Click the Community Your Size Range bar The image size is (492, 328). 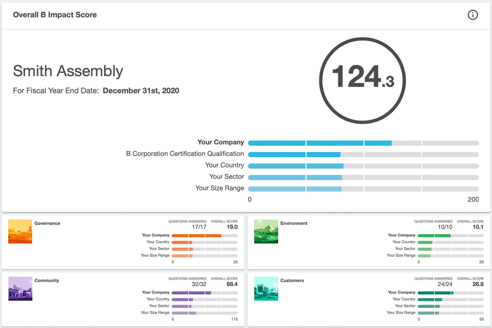205,313
